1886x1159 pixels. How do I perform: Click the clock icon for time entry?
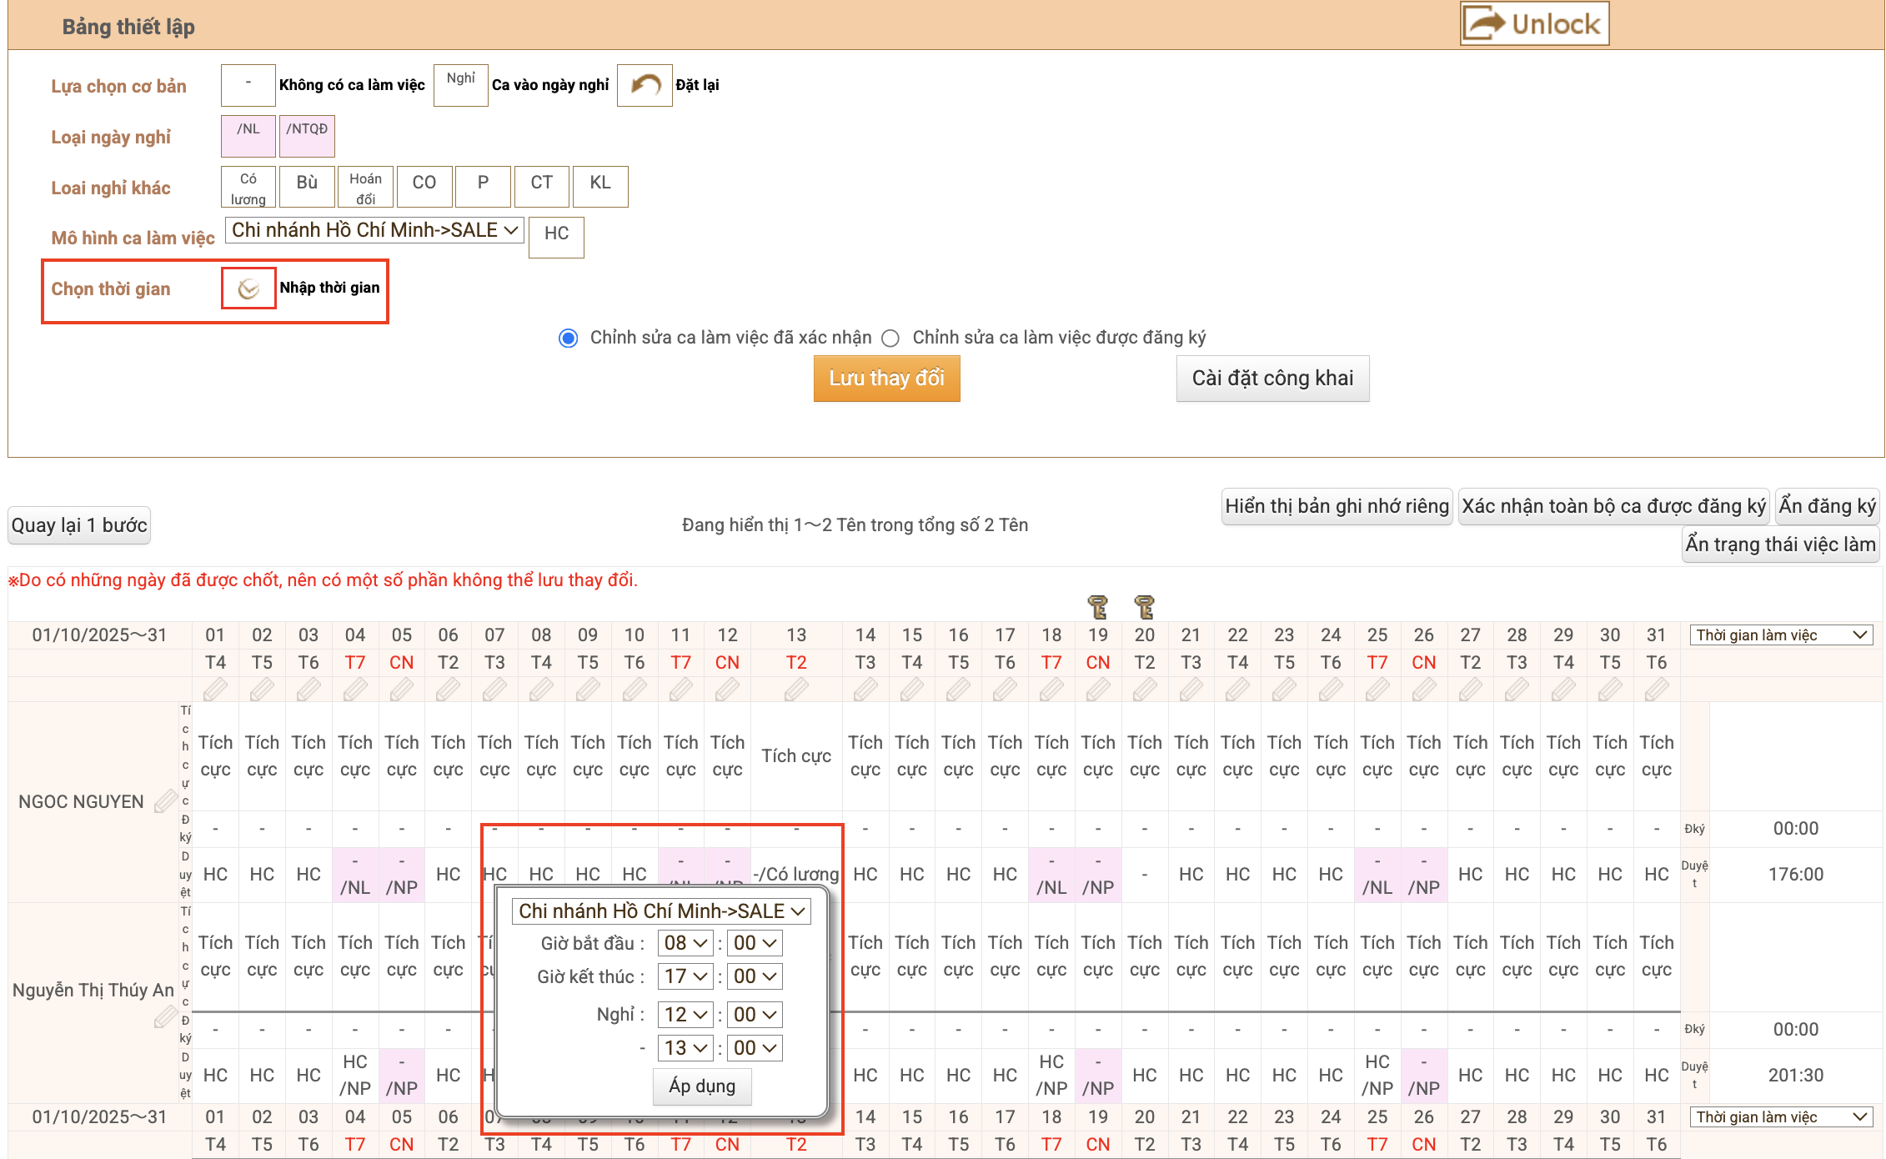pyautogui.click(x=248, y=288)
